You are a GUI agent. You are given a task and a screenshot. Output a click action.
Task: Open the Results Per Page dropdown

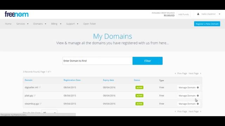click(49, 112)
